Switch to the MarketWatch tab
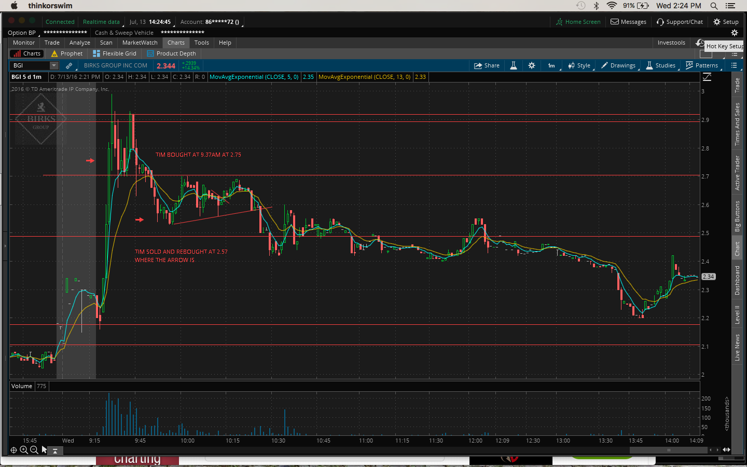The width and height of the screenshot is (747, 467). (x=140, y=43)
